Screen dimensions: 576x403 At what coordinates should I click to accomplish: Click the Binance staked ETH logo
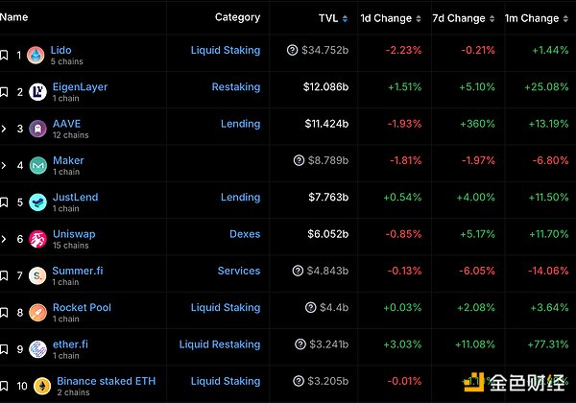tap(42, 386)
